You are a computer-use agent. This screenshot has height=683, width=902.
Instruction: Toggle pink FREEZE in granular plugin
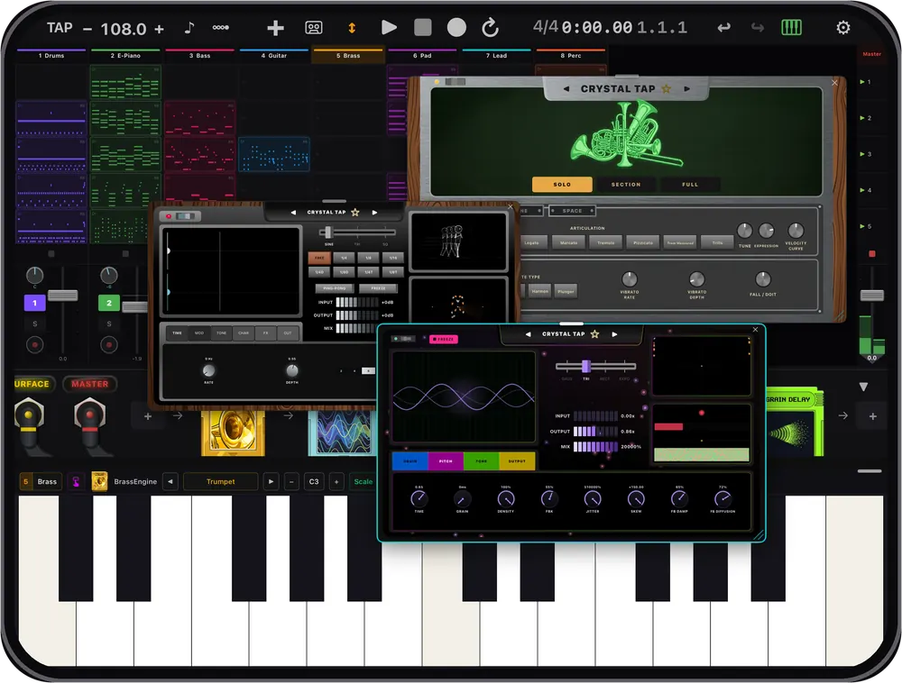point(444,339)
